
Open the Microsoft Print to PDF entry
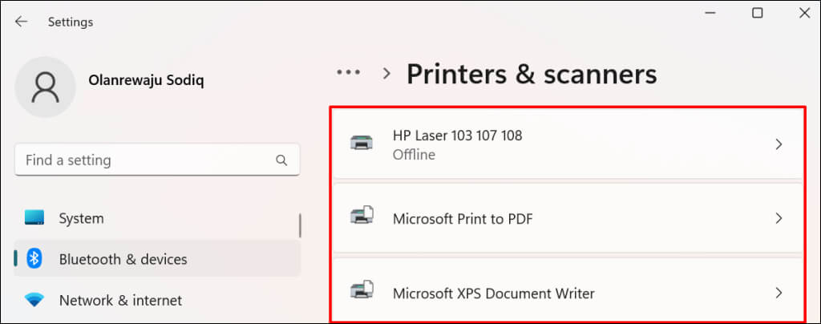pyautogui.click(x=463, y=218)
